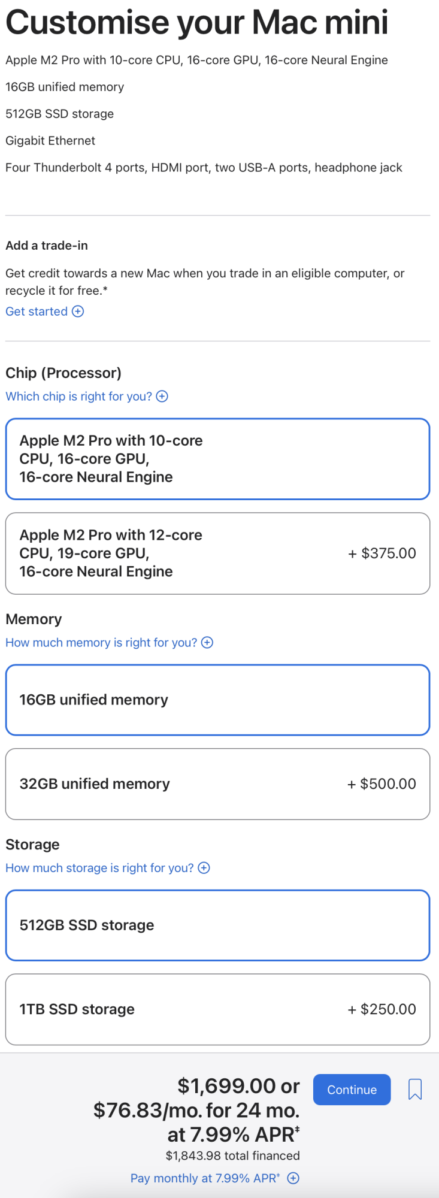The height and width of the screenshot is (1198, 439).
Task: Click plus icon next to storage help link
Action: pyautogui.click(x=204, y=868)
